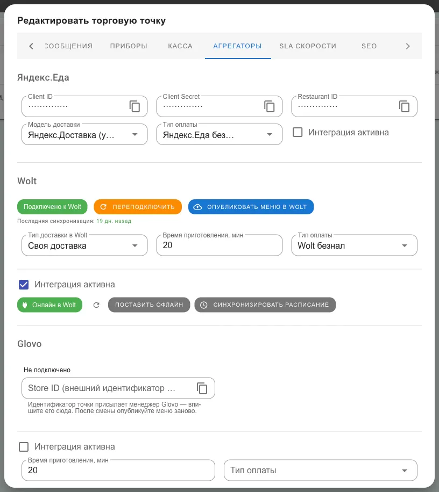Open the Glovo Тип оплаты dropdown

pos(321,470)
